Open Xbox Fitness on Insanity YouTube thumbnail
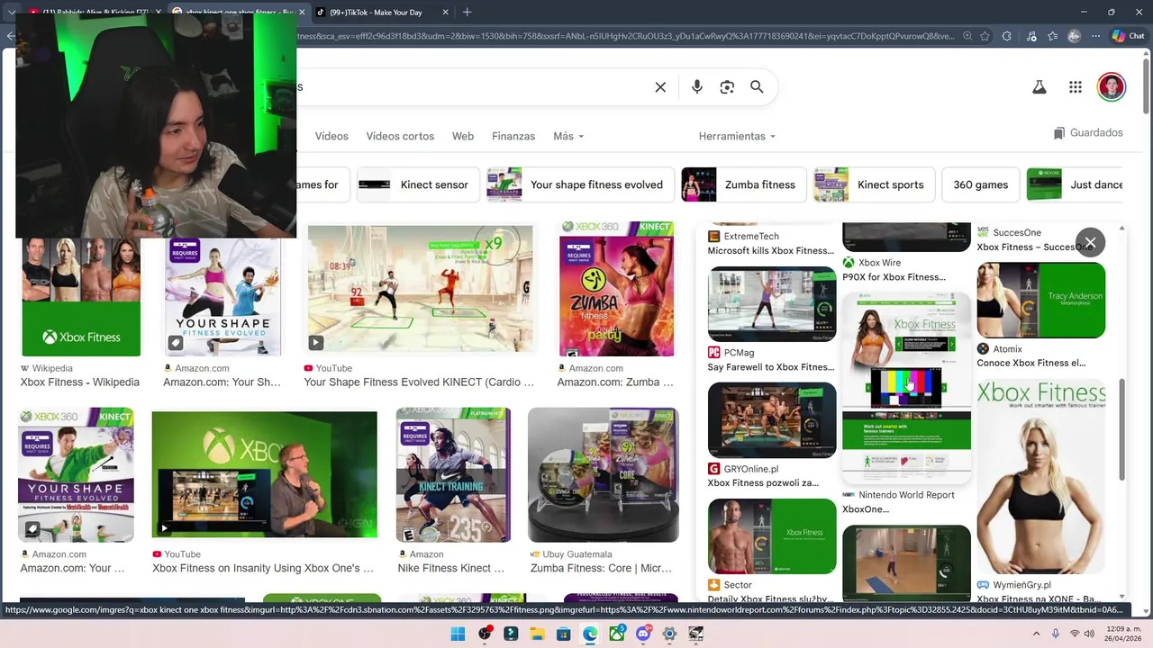 [265, 474]
